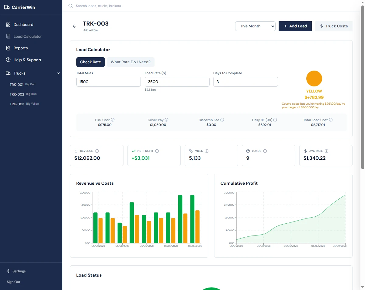Image resolution: width=365 pixels, height=290 pixels.
Task: Collapse the Trucks section chevron
Action: (58, 73)
